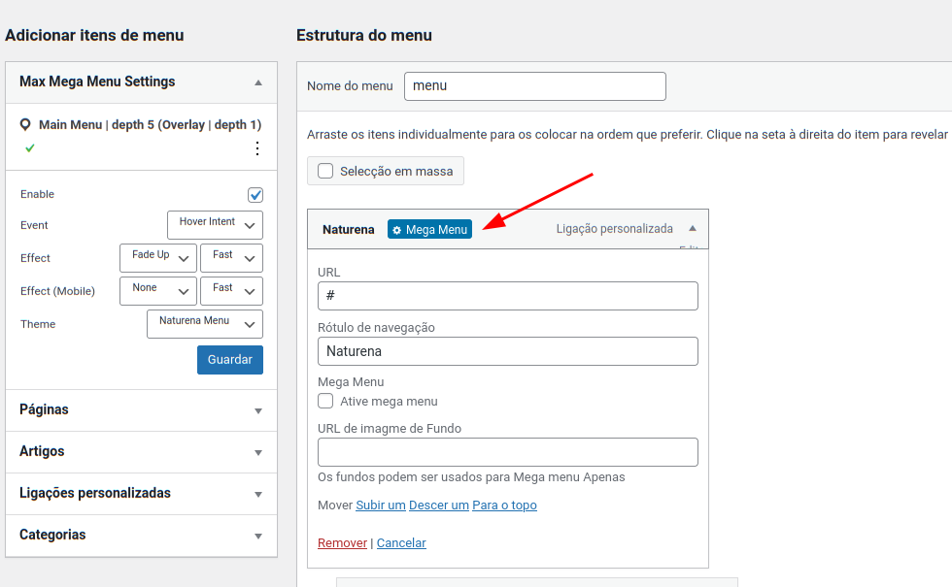The width and height of the screenshot is (952, 587).
Task: Click the Nome do menu text field
Action: 535,86
